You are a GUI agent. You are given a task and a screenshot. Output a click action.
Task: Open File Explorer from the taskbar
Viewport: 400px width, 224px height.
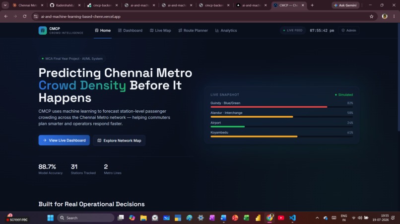pyautogui.click(x=143, y=218)
